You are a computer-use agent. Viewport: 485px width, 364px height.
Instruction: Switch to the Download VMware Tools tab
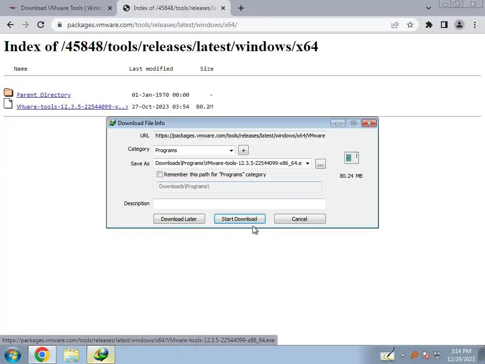(x=59, y=9)
